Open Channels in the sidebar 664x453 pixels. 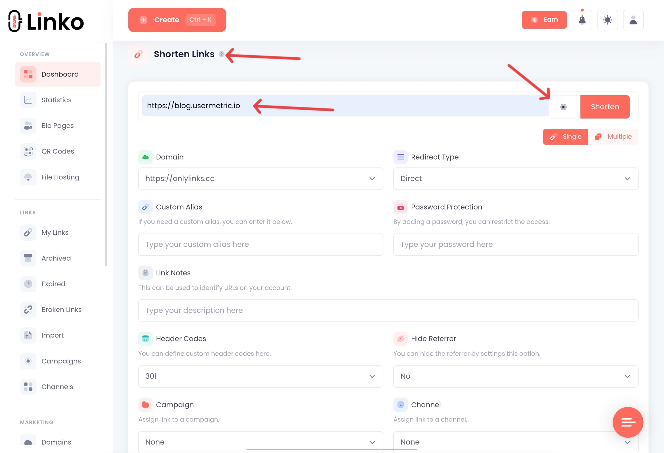coord(58,387)
